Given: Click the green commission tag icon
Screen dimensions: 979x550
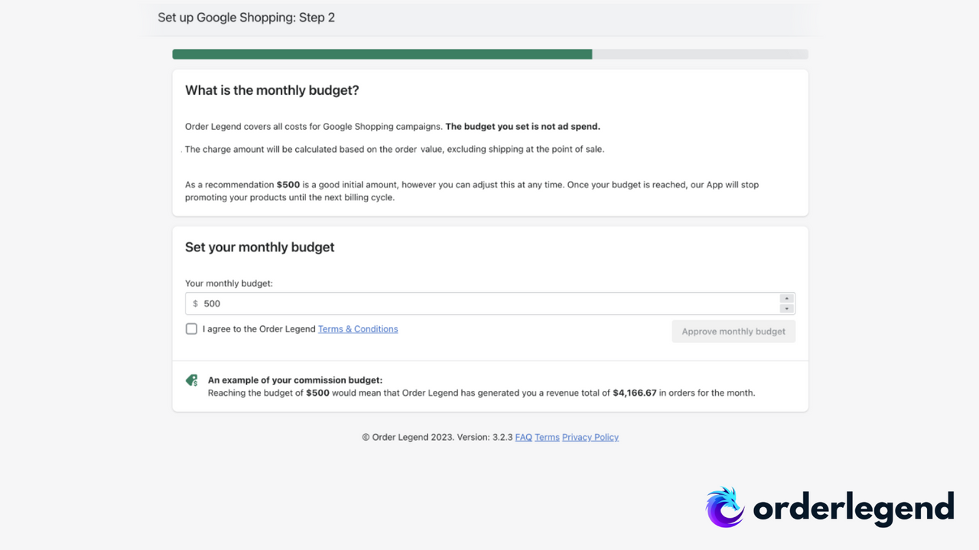Looking at the screenshot, I should point(192,380).
